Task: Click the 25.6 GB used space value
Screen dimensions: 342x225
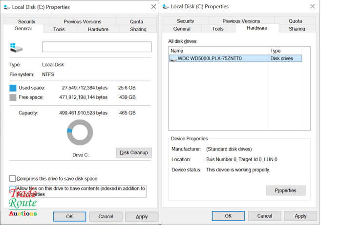Action: coord(127,88)
